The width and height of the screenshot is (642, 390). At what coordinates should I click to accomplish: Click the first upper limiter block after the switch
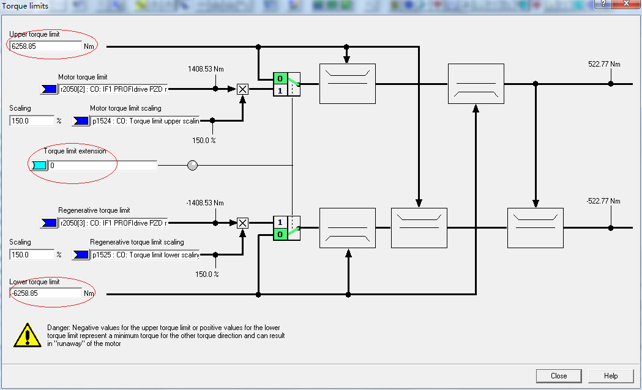[348, 84]
